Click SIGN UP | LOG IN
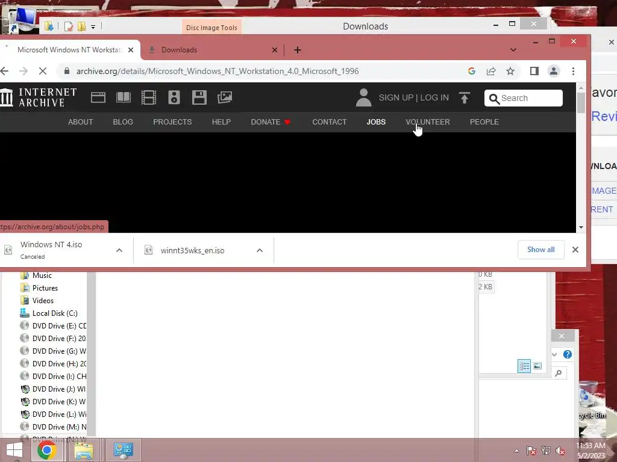This screenshot has height=462, width=617. pos(413,97)
